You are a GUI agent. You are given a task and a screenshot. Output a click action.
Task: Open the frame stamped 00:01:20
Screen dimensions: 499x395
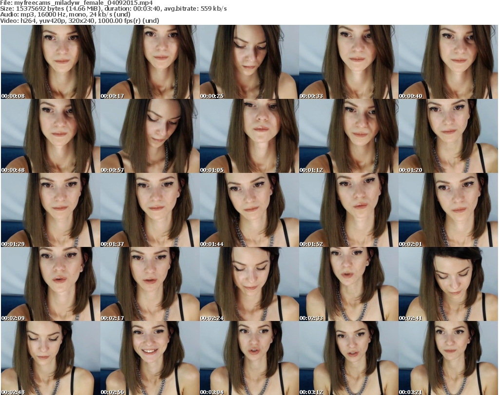point(448,136)
